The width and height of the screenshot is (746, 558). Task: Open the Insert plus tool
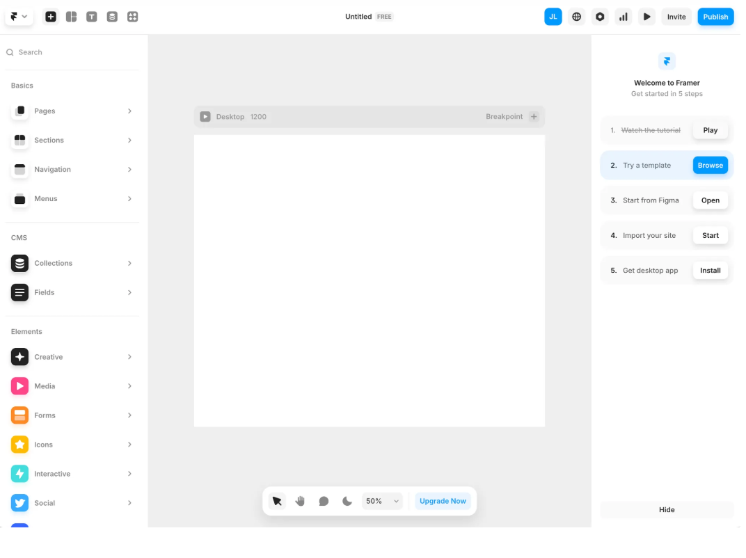(x=50, y=17)
